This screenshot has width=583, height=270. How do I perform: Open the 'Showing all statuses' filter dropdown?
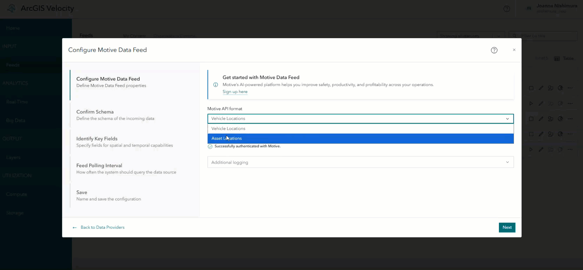click(470, 36)
